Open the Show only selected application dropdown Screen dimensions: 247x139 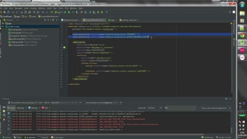pyautogui.click(x=215, y=108)
